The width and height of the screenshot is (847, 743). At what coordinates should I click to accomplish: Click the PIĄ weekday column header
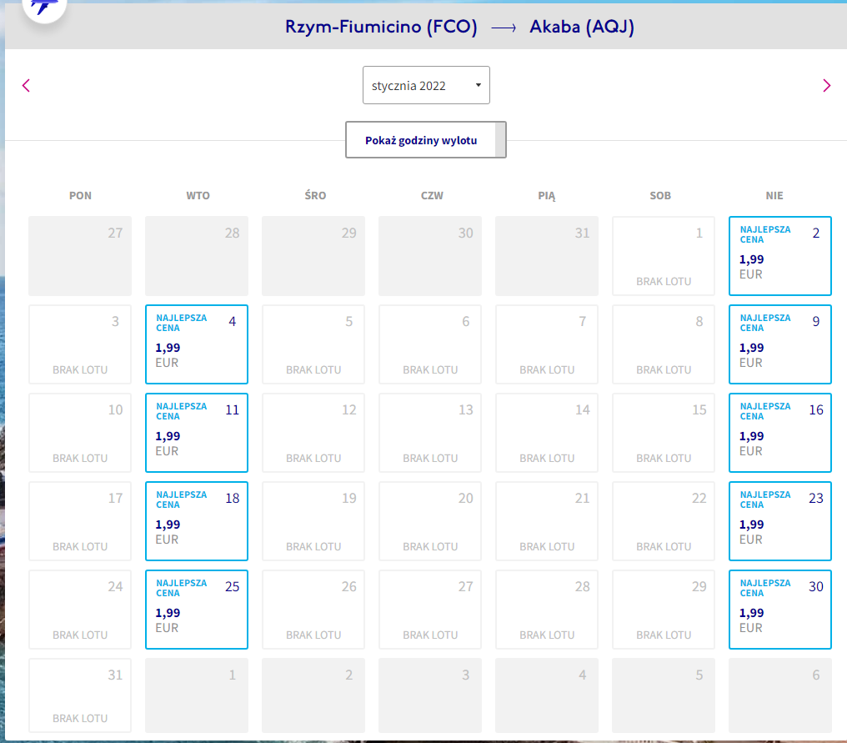click(547, 196)
